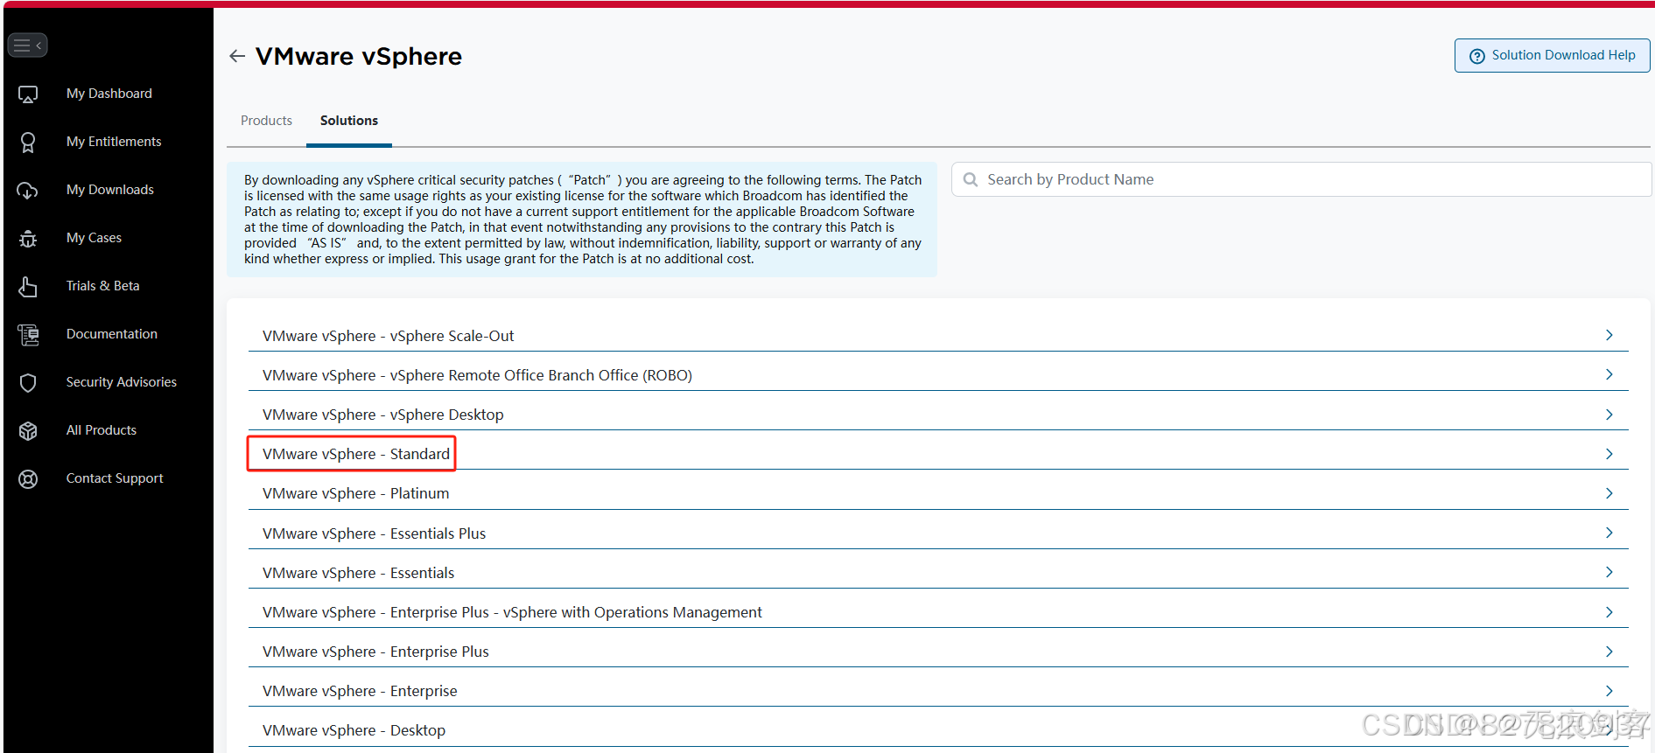Open My Cases in sidebar

[94, 238]
